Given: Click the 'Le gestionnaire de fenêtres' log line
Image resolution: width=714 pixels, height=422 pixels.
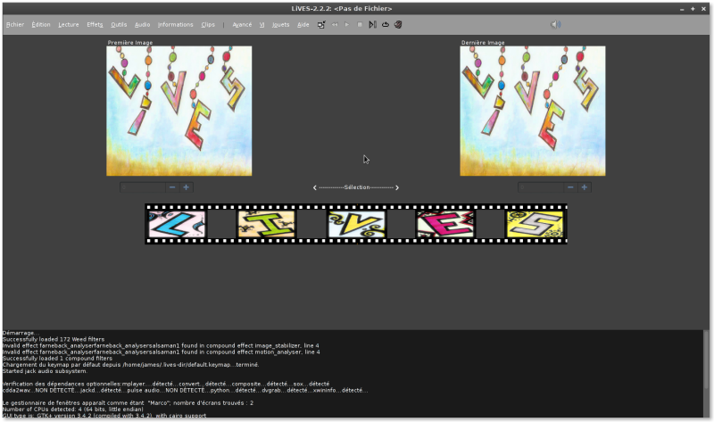Looking at the screenshot, I should 128,403.
